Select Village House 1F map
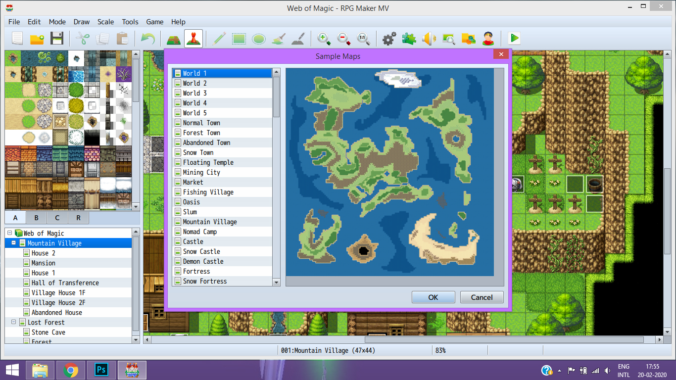The image size is (676, 380). pyautogui.click(x=68, y=292)
